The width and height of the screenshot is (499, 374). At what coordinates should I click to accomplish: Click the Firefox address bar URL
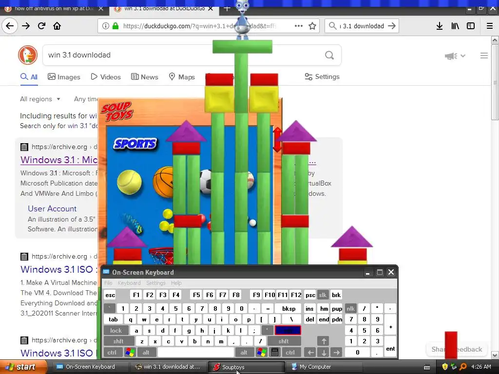[200, 26]
